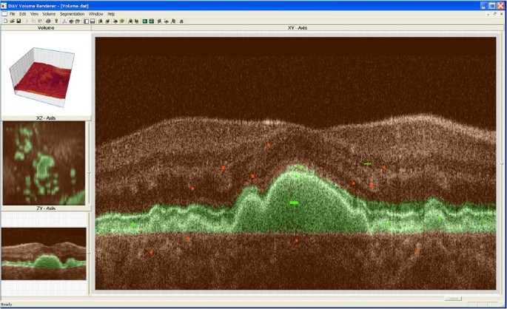Open the Help menu
507x309 pixels.
tap(111, 13)
